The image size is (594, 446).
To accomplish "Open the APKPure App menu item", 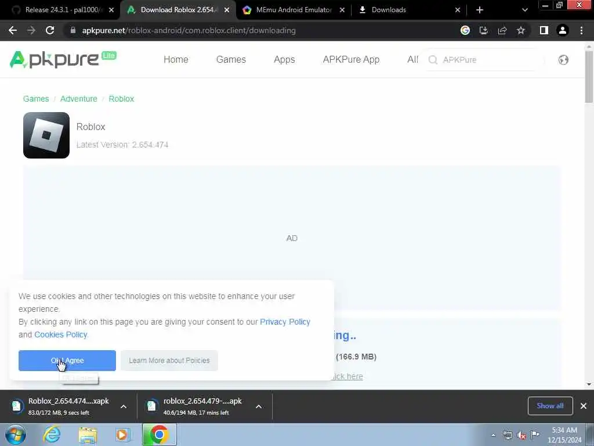I will coord(351,60).
